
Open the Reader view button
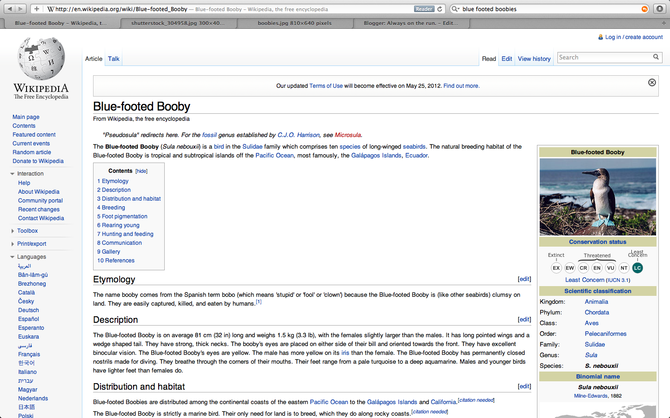tap(424, 9)
